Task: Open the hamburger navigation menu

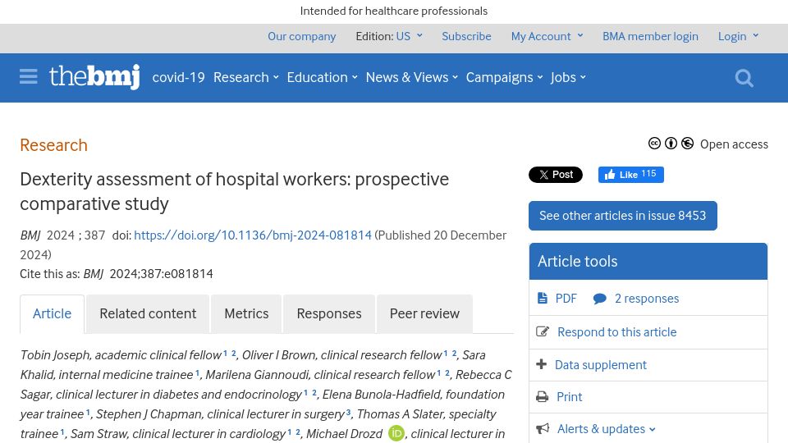Action: pyautogui.click(x=28, y=77)
